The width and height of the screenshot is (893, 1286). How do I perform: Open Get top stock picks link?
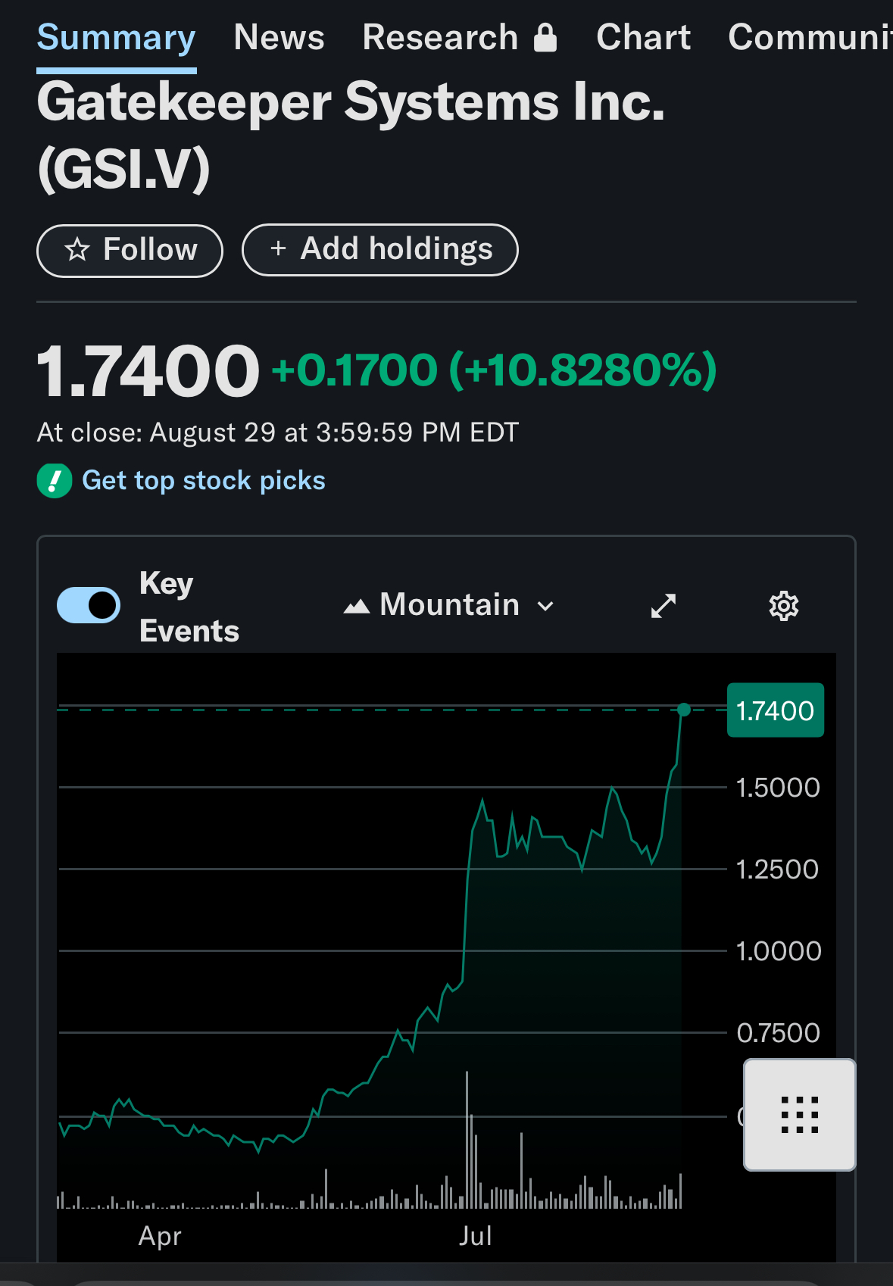(204, 480)
